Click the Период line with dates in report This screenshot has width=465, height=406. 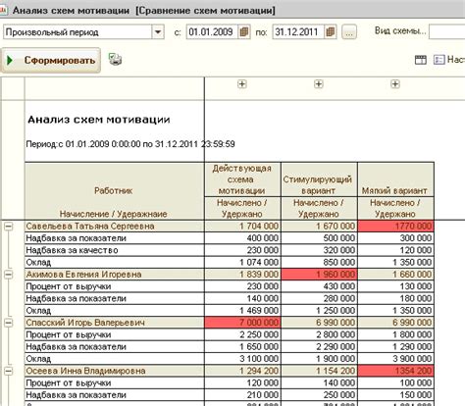tap(130, 144)
